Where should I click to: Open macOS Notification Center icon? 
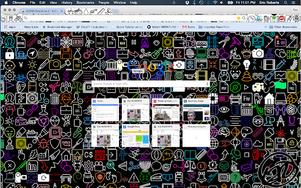click(293, 2)
